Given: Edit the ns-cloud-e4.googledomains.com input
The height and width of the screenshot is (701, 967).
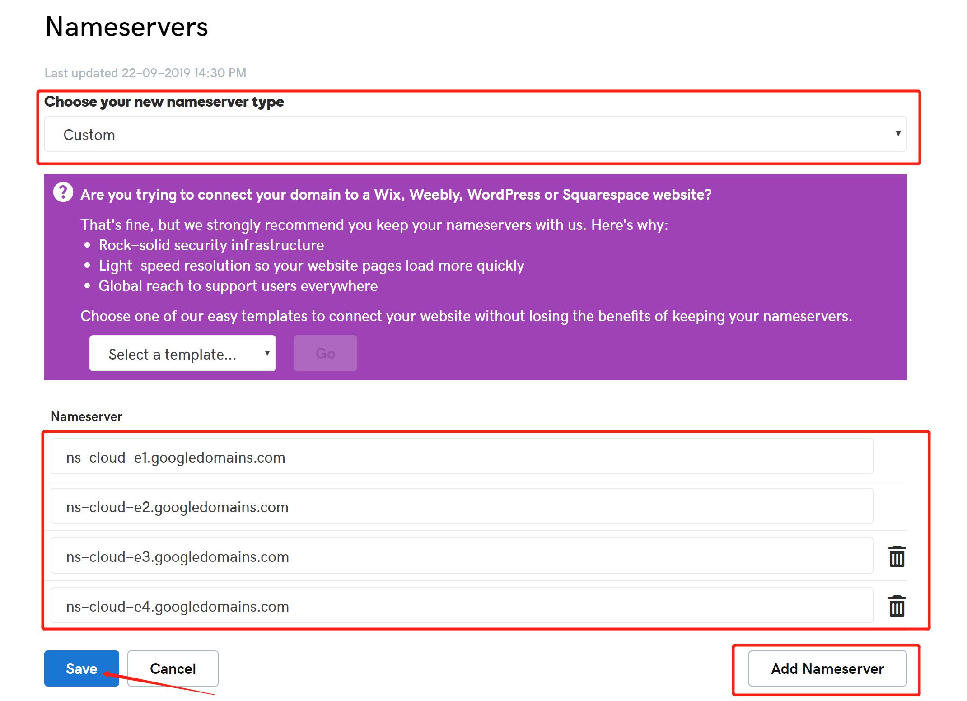Looking at the screenshot, I should point(461,606).
